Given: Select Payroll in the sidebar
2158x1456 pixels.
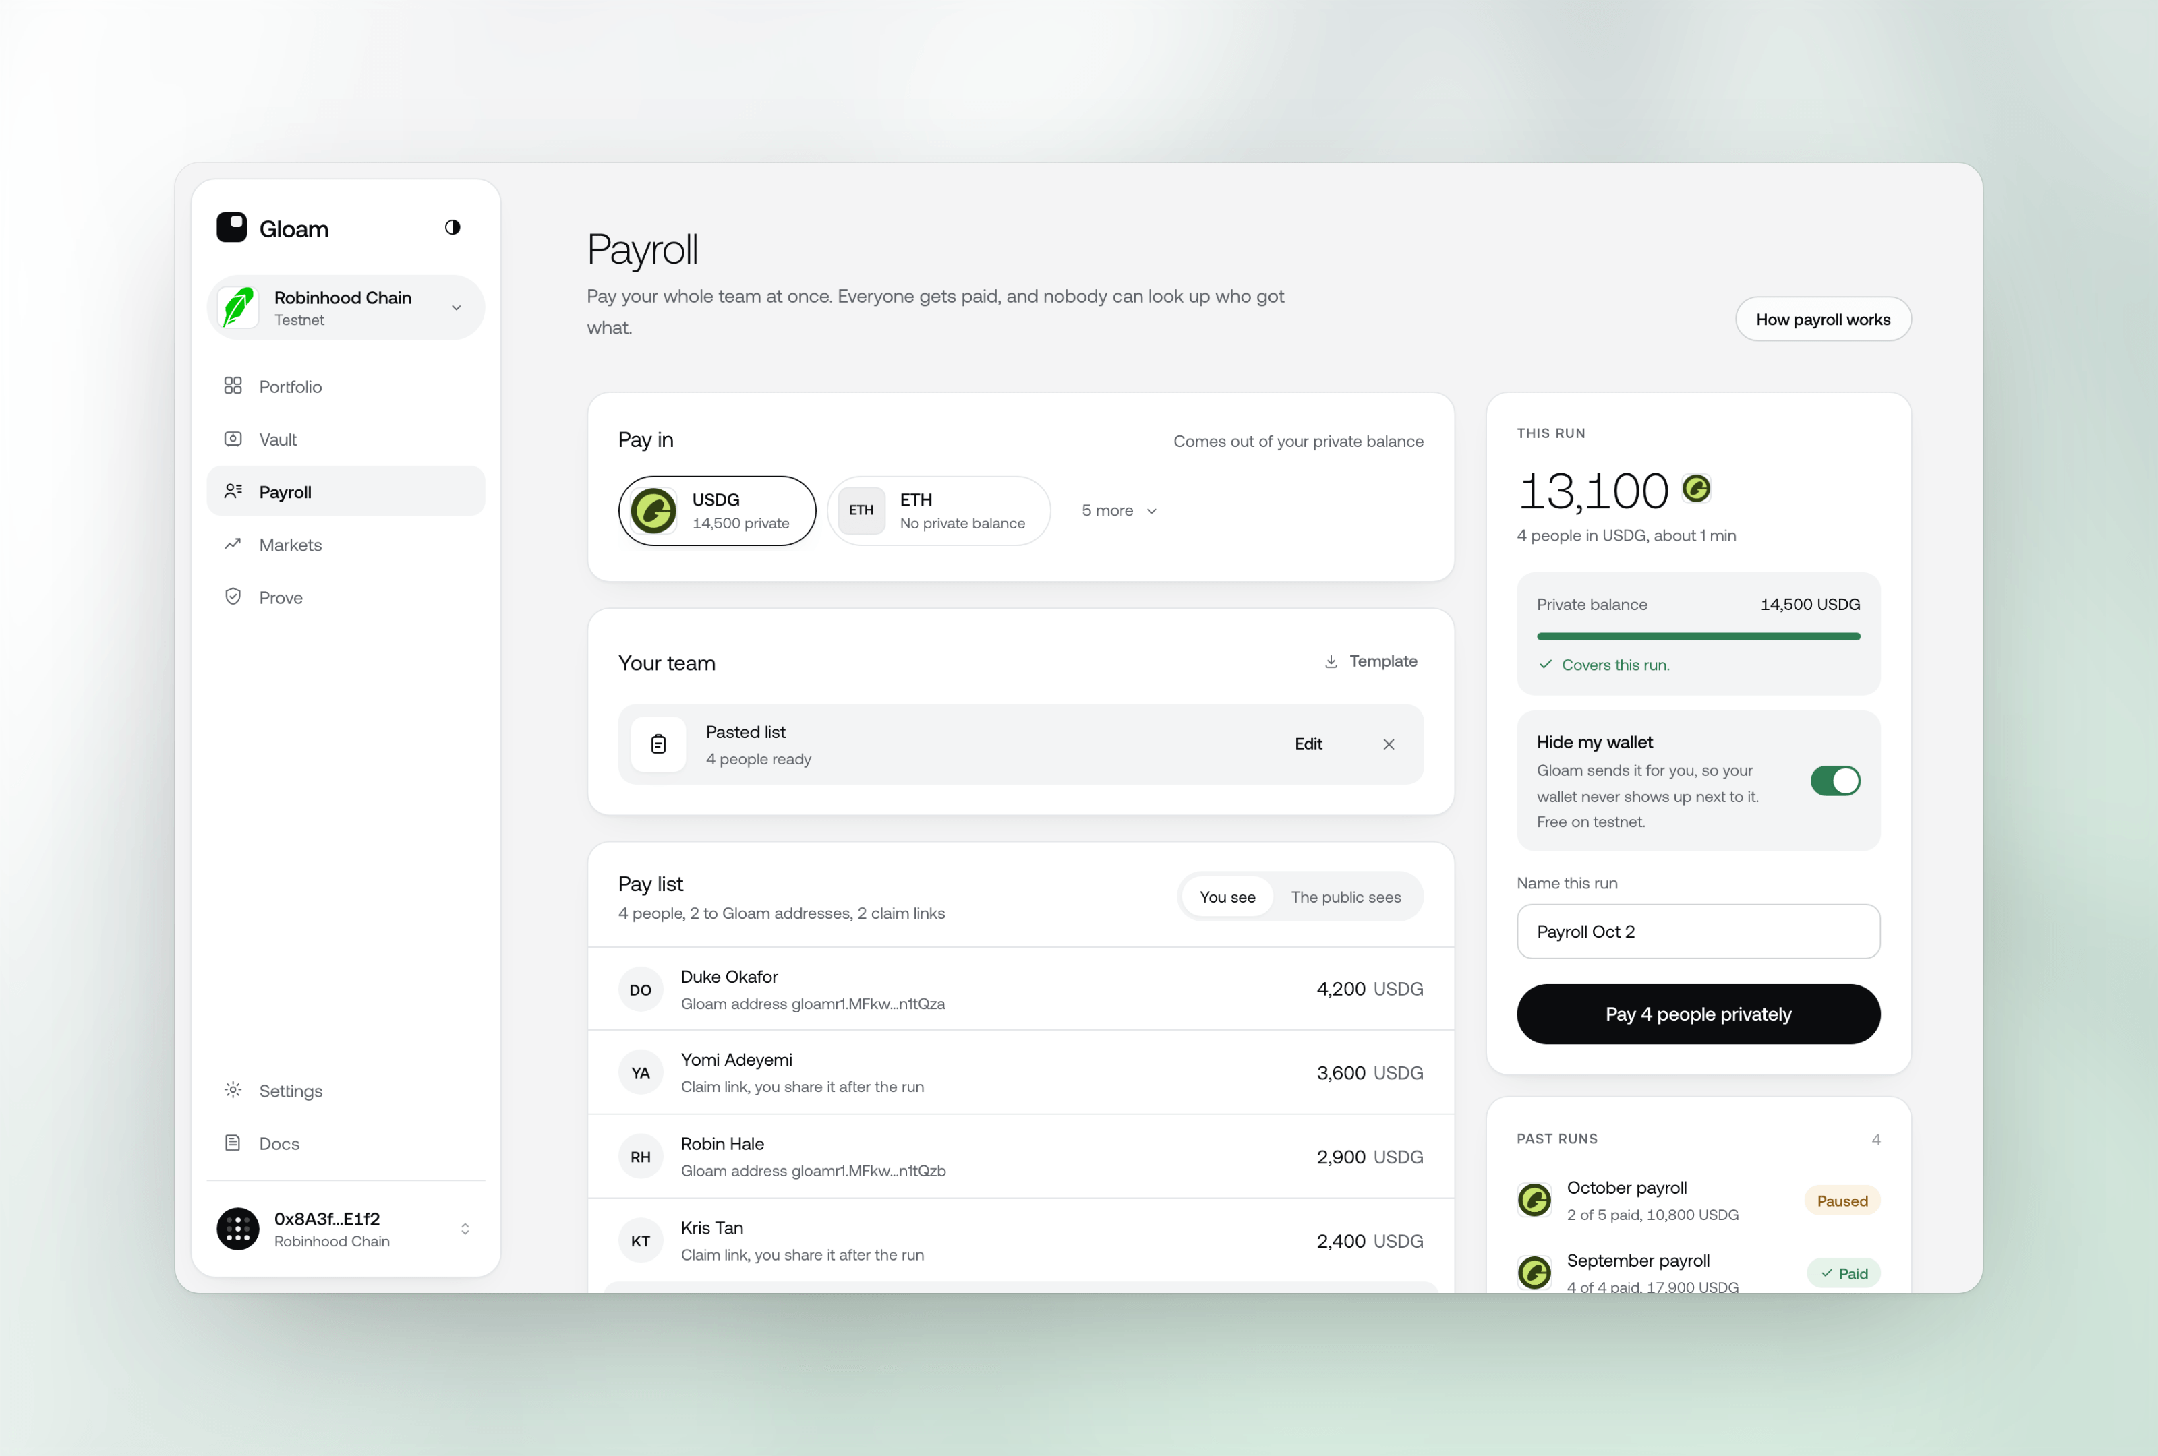Looking at the screenshot, I should click(x=345, y=492).
